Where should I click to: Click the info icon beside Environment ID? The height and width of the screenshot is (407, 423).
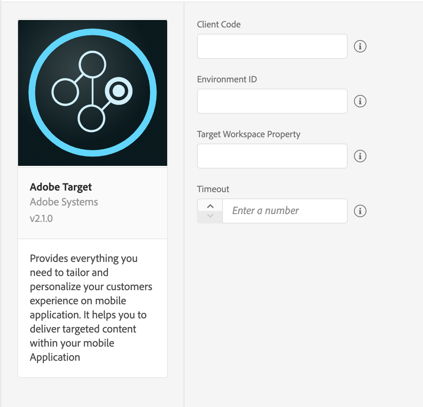[x=360, y=101]
